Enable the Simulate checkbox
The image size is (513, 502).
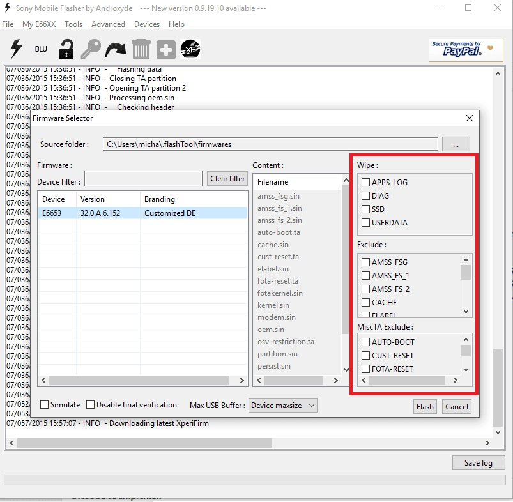click(x=44, y=404)
